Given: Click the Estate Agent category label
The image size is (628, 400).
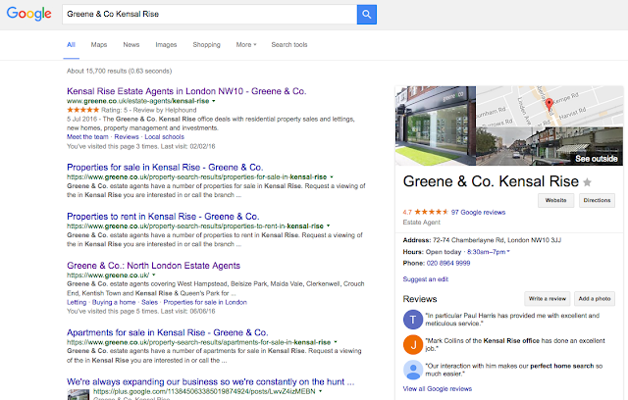Looking at the screenshot, I should (421, 223).
